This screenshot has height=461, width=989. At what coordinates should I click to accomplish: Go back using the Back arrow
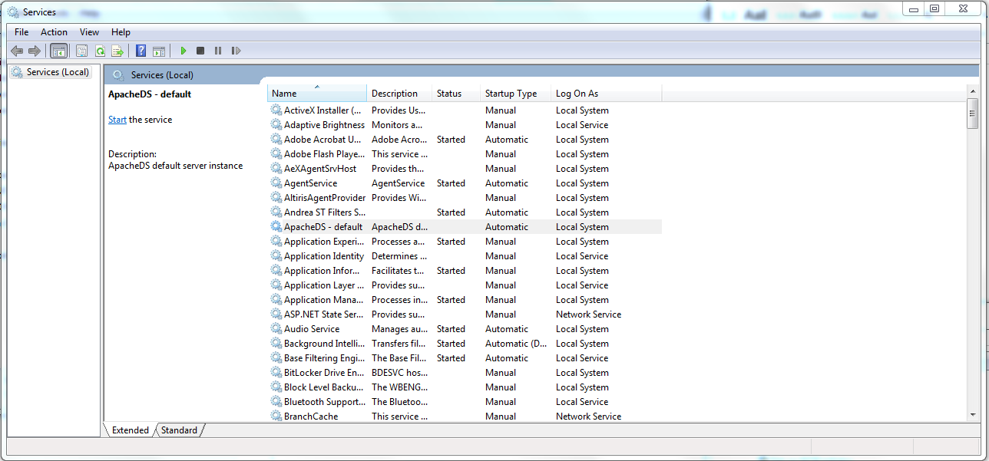(17, 51)
